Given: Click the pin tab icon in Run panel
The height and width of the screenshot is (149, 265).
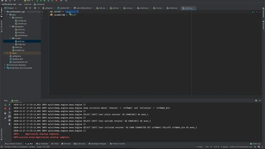Looking at the screenshot, I should [5, 118].
